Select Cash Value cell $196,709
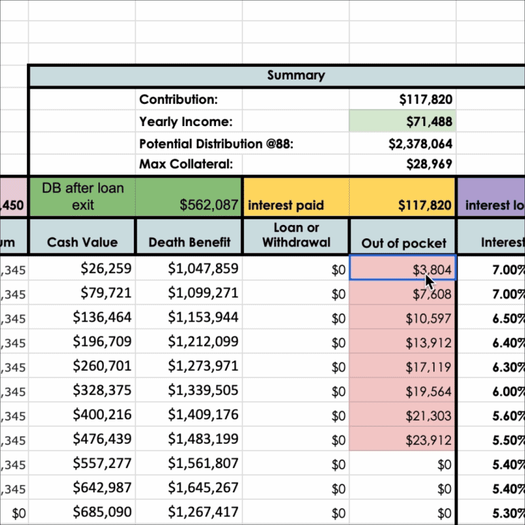 (83, 341)
